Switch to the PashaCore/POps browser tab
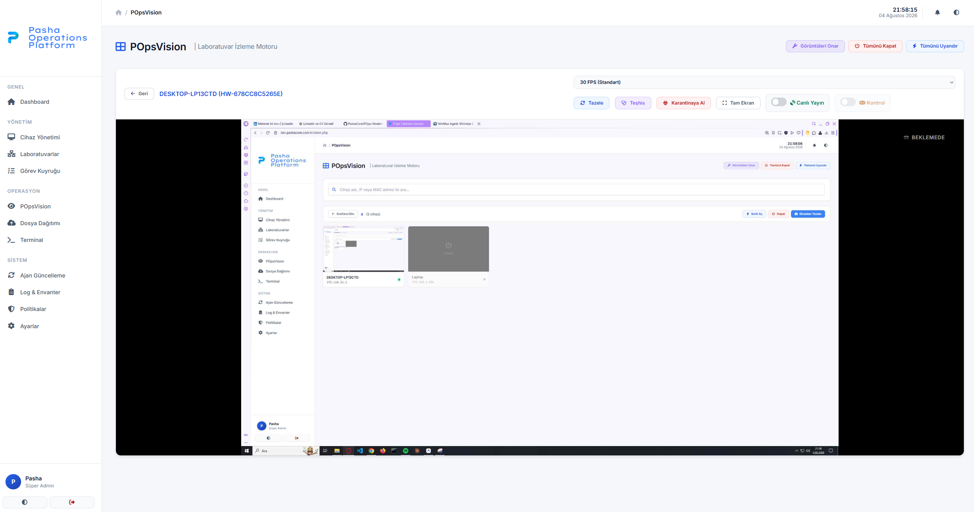Image resolution: width=974 pixels, height=512 pixels. (363, 124)
